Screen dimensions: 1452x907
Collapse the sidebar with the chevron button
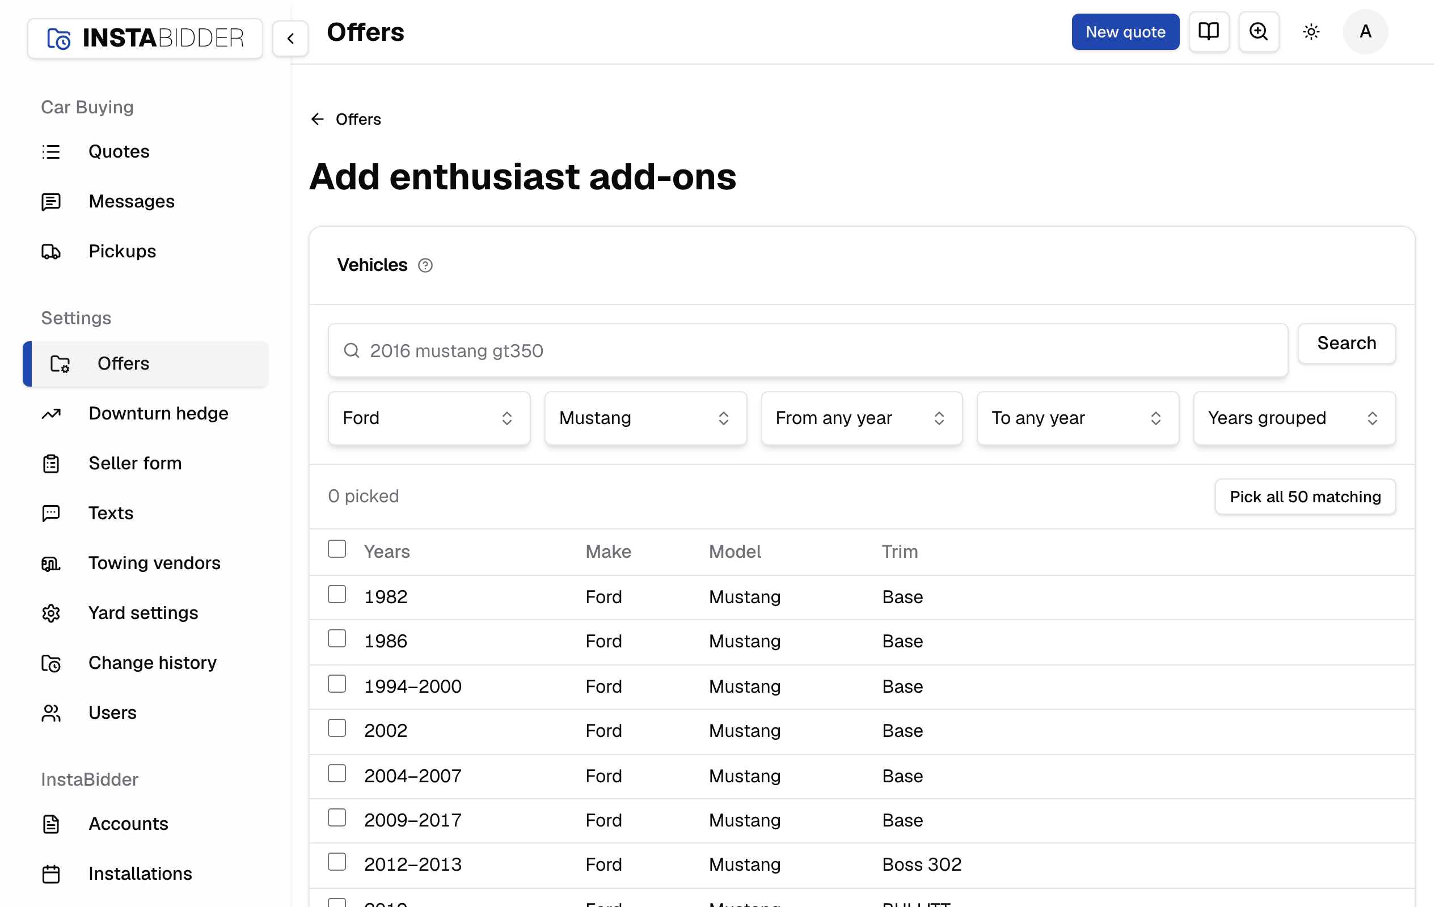click(x=290, y=39)
